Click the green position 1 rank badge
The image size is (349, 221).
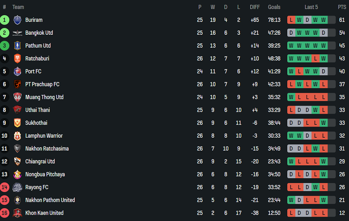[4, 20]
